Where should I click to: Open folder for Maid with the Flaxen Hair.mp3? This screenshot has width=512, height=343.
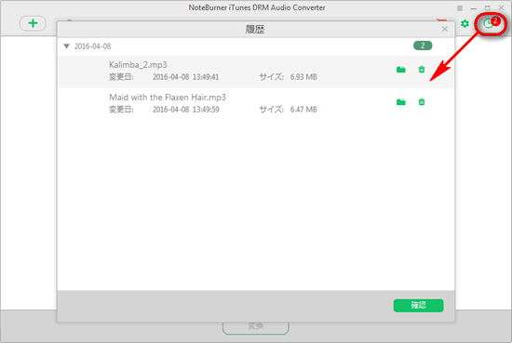(401, 102)
